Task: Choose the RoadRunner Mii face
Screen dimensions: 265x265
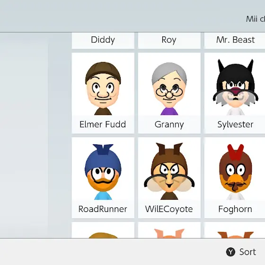Action: point(103,172)
